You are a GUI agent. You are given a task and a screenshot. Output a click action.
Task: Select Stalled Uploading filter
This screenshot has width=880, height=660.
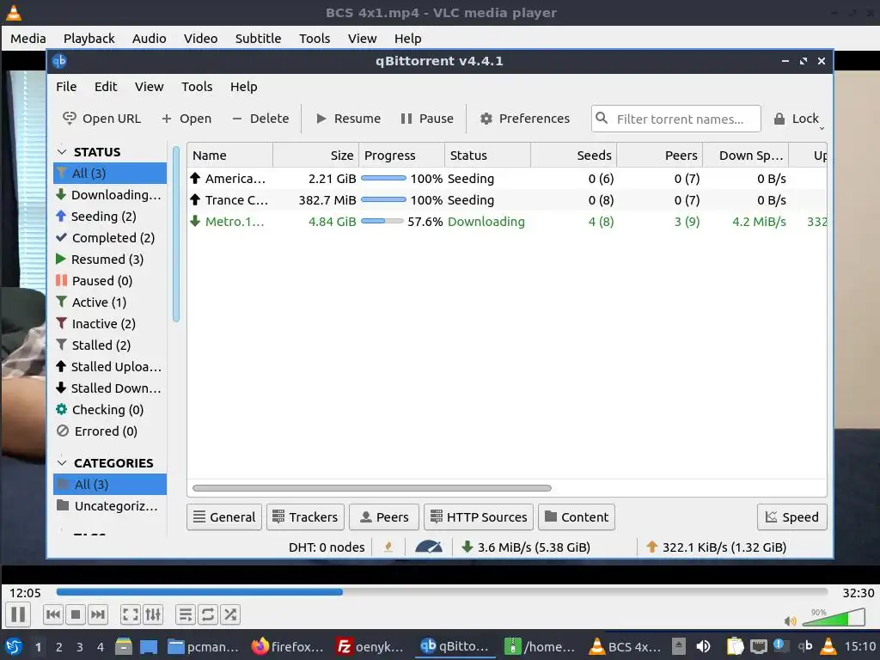(x=110, y=366)
